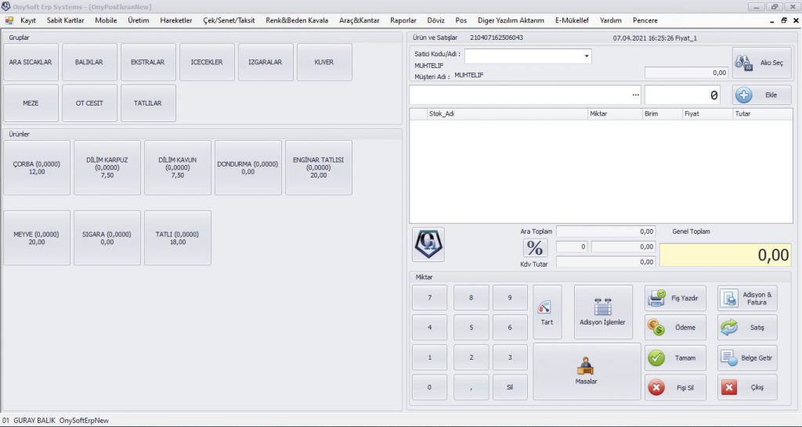Image resolution: width=802 pixels, height=427 pixels.
Task: Click the quantity field showing 0
Action: pyautogui.click(x=682, y=95)
